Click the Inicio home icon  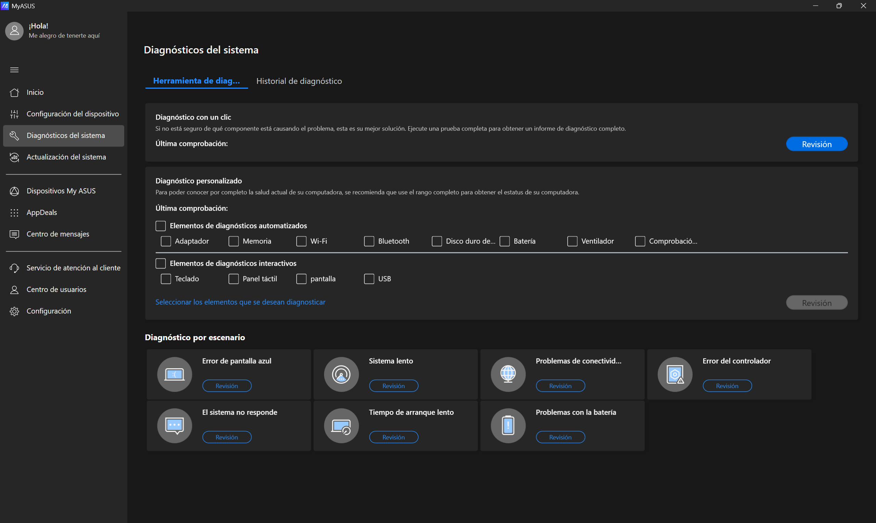pos(14,92)
